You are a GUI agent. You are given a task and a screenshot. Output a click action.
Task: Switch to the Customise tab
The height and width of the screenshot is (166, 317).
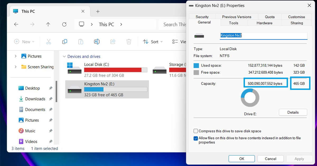tap(297, 17)
